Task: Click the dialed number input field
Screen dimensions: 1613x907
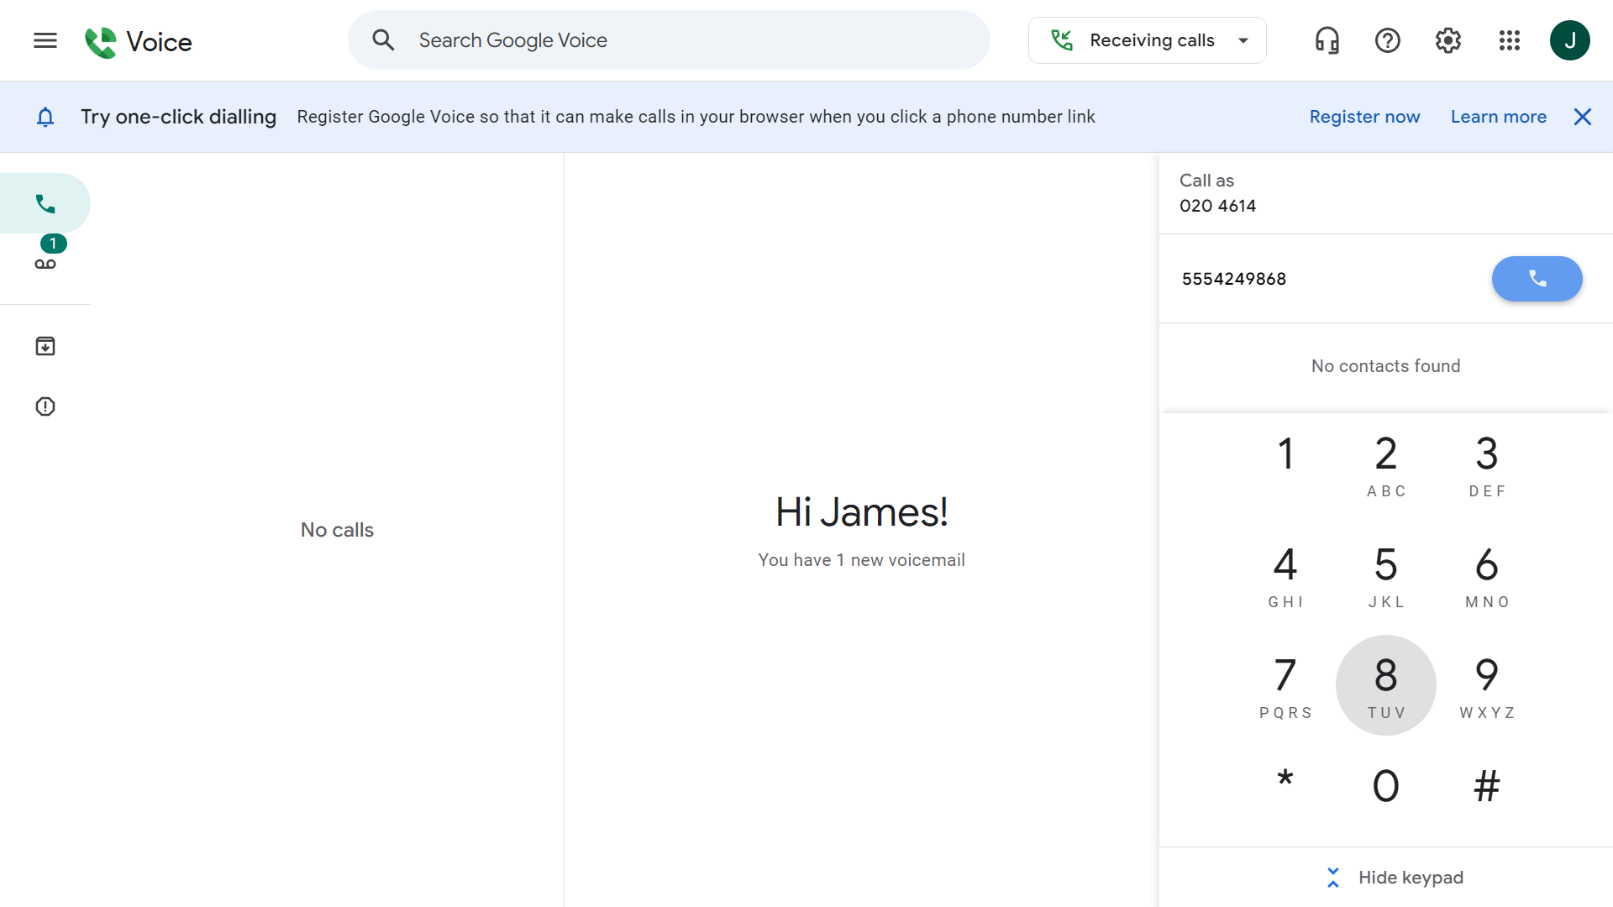Action: click(1311, 278)
